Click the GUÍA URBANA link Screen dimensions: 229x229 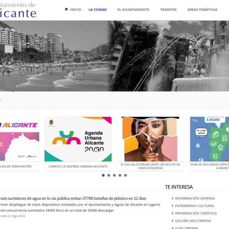(x=186, y=228)
